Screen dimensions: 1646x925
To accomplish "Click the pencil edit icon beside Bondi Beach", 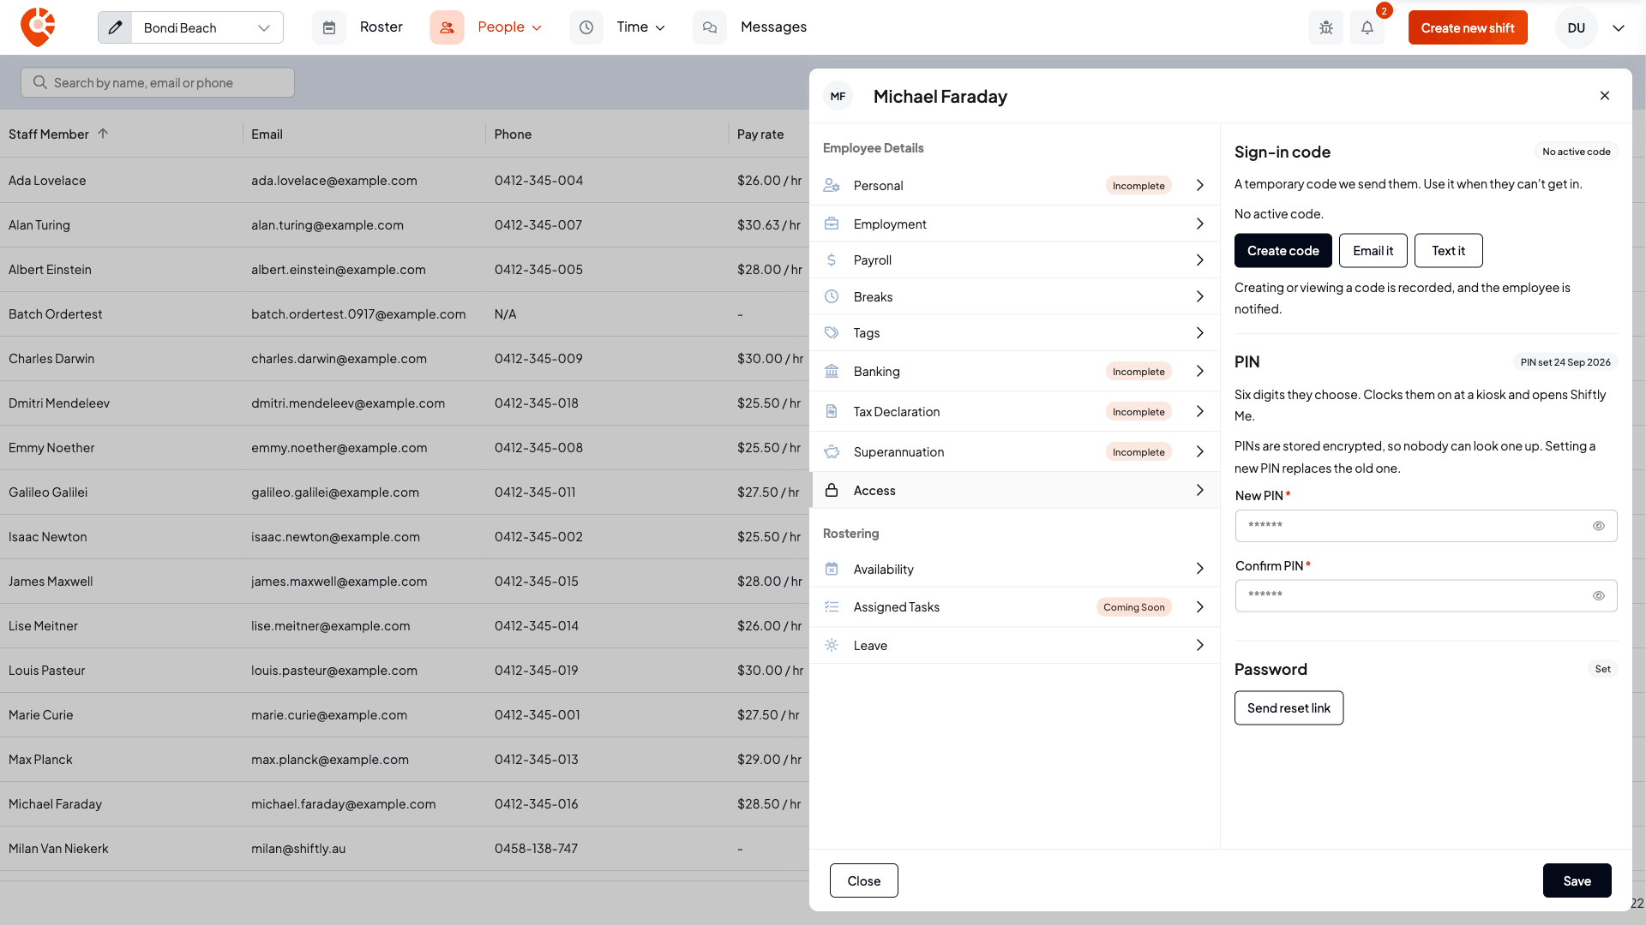I will [x=115, y=27].
